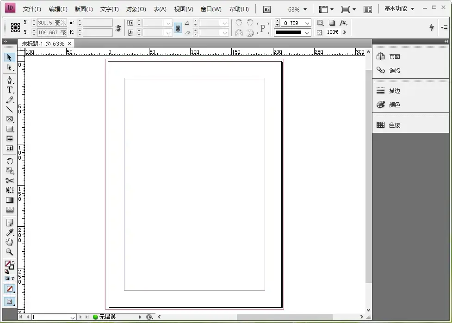452x323 pixels.
Task: Select the Eyedropper tool
Action: [x=10, y=232]
